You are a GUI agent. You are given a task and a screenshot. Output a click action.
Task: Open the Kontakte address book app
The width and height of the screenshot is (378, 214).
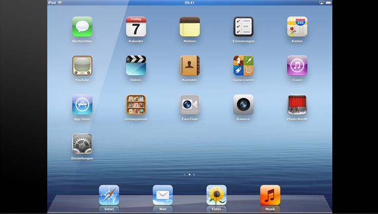[x=190, y=66]
